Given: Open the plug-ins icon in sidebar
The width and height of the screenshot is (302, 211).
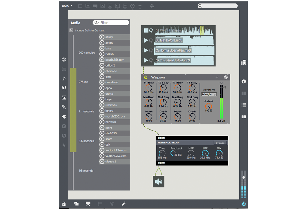Looking at the screenshot, I should (64, 117).
